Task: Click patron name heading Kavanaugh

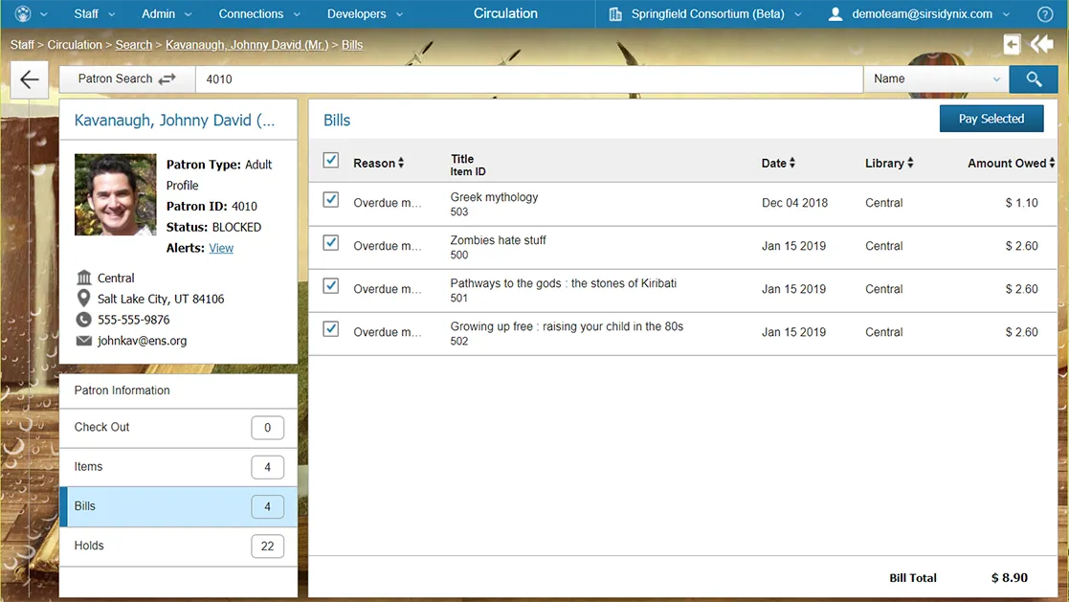Action: (x=174, y=121)
